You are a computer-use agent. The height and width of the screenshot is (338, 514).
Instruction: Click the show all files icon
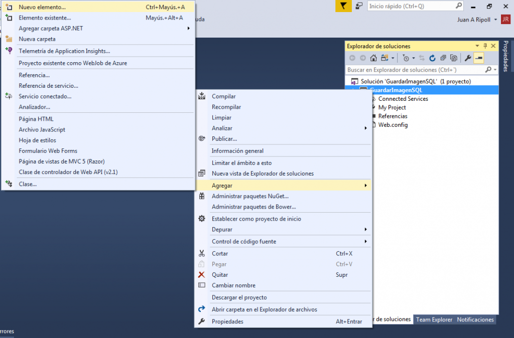(x=453, y=58)
